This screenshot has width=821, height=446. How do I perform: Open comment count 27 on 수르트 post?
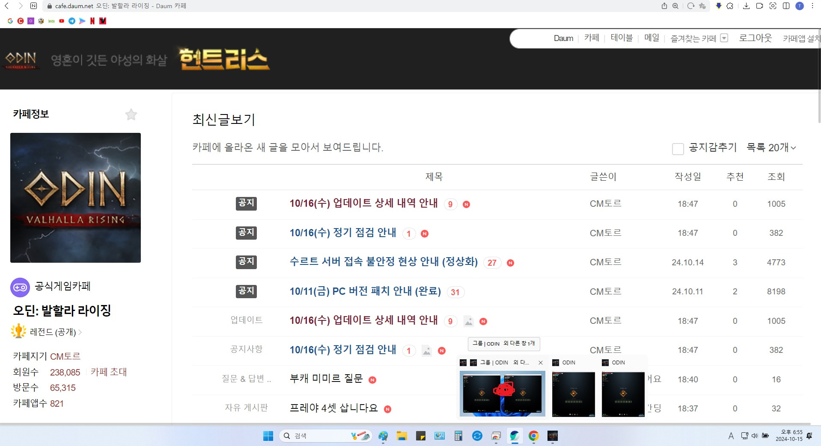(x=492, y=263)
